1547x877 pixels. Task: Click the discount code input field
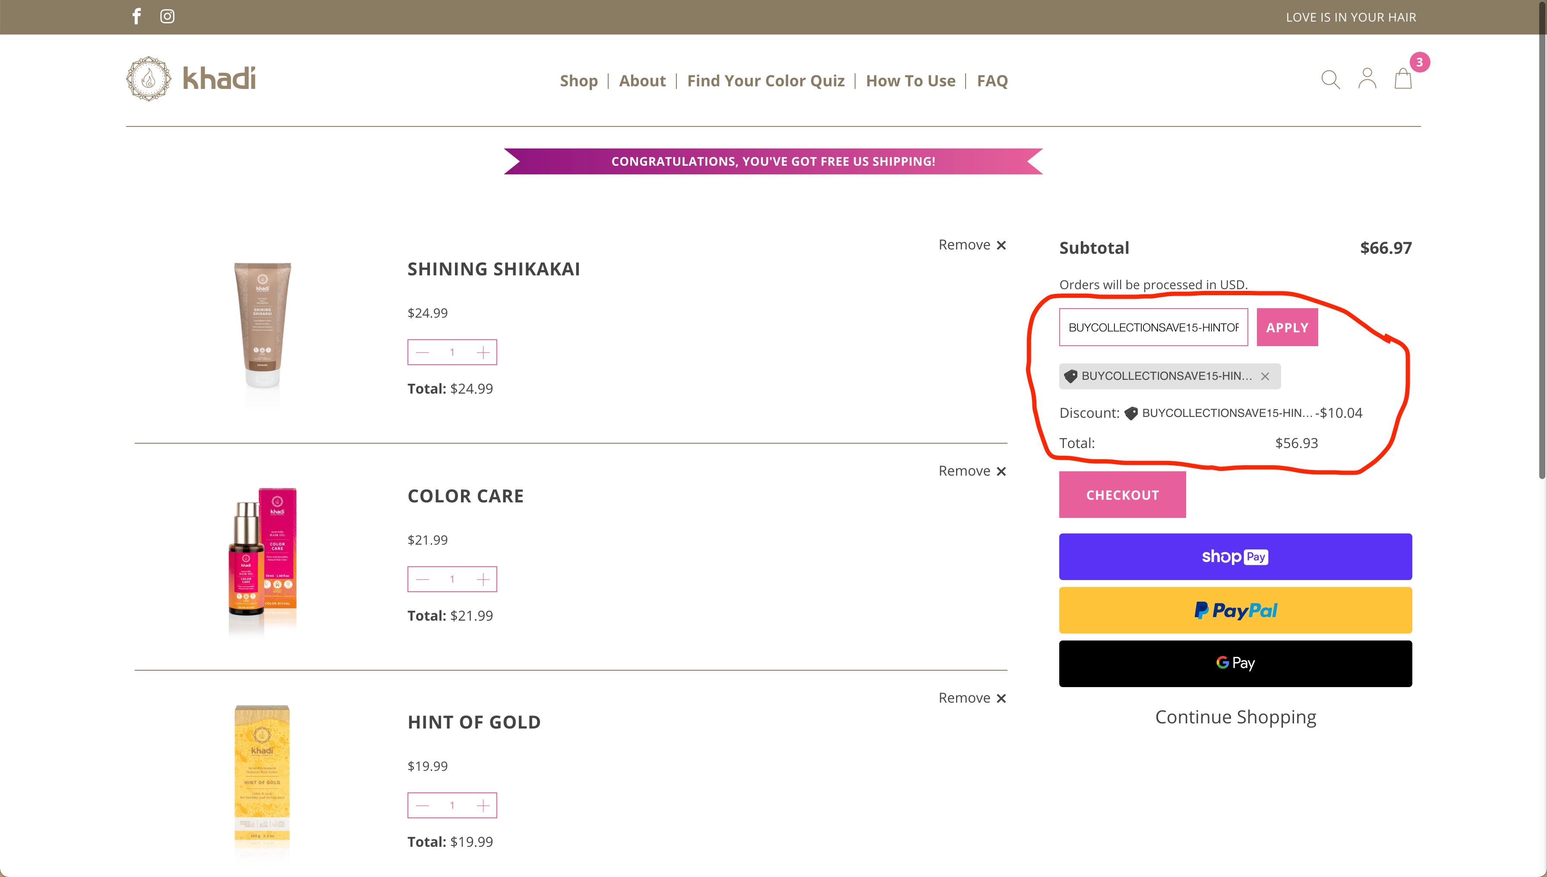click(x=1153, y=328)
